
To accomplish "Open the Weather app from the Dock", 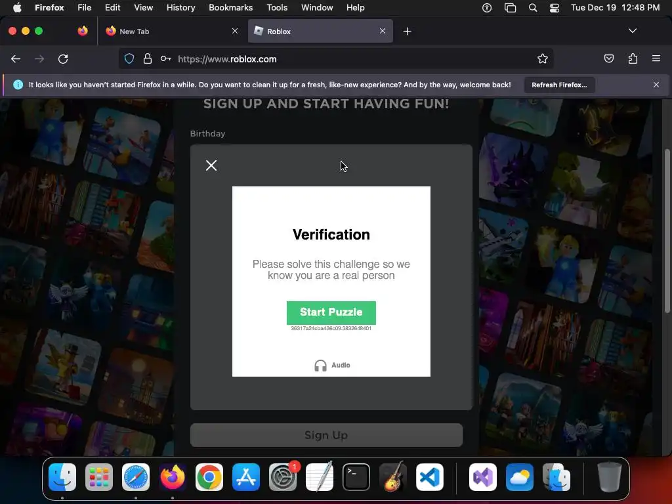I will pos(520,477).
